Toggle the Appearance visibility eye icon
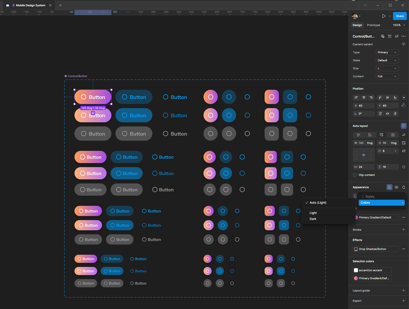The image size is (409, 309). (x=396, y=187)
